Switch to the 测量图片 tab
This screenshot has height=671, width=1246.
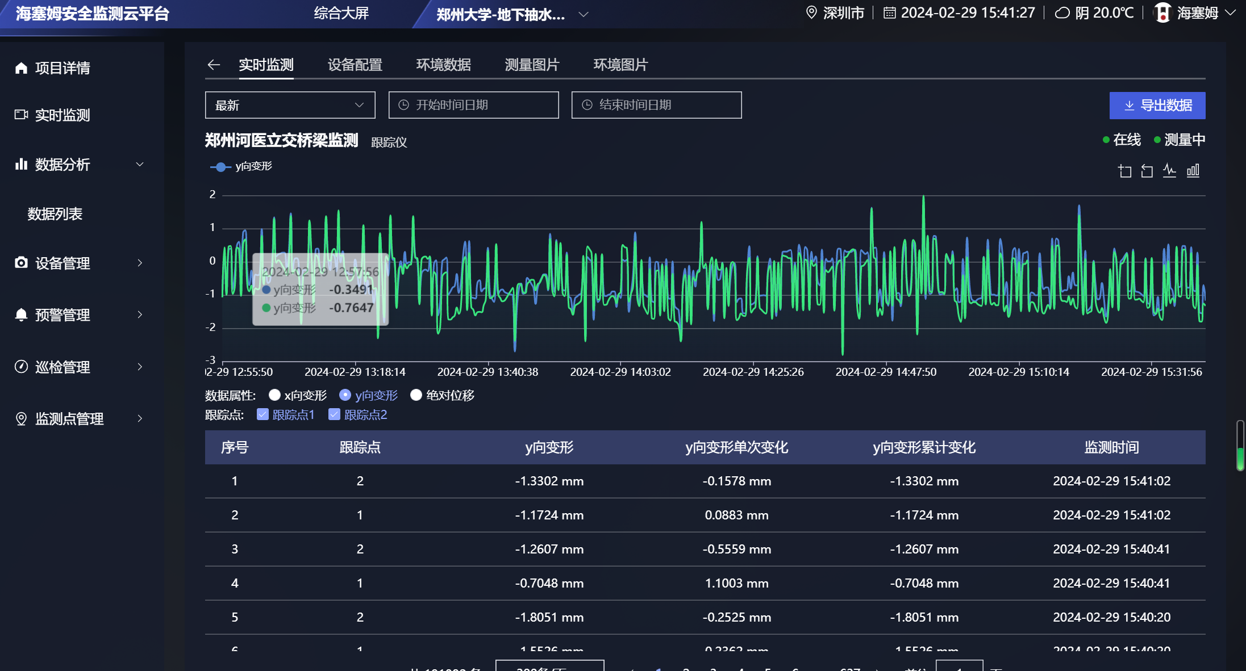pyautogui.click(x=532, y=65)
